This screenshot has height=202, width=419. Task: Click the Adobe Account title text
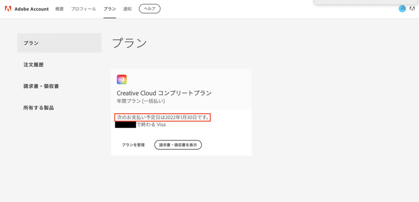[x=31, y=9]
